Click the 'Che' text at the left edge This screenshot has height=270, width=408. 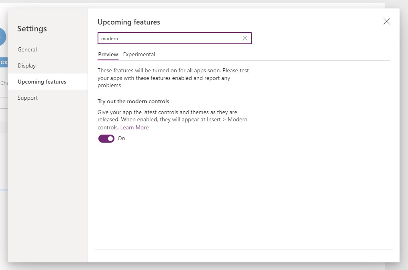pos(4,83)
